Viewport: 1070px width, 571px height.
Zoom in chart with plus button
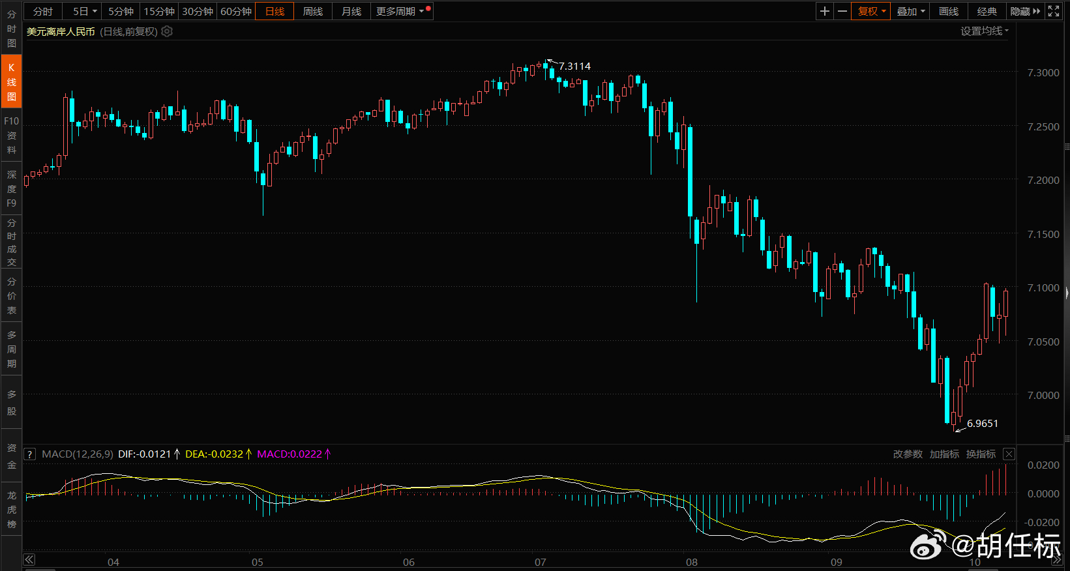825,11
